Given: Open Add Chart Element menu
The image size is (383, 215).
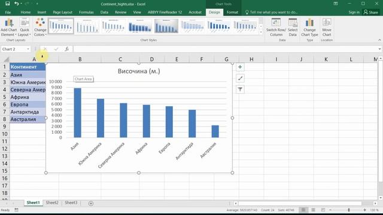Looking at the screenshot, I should [x=9, y=27].
